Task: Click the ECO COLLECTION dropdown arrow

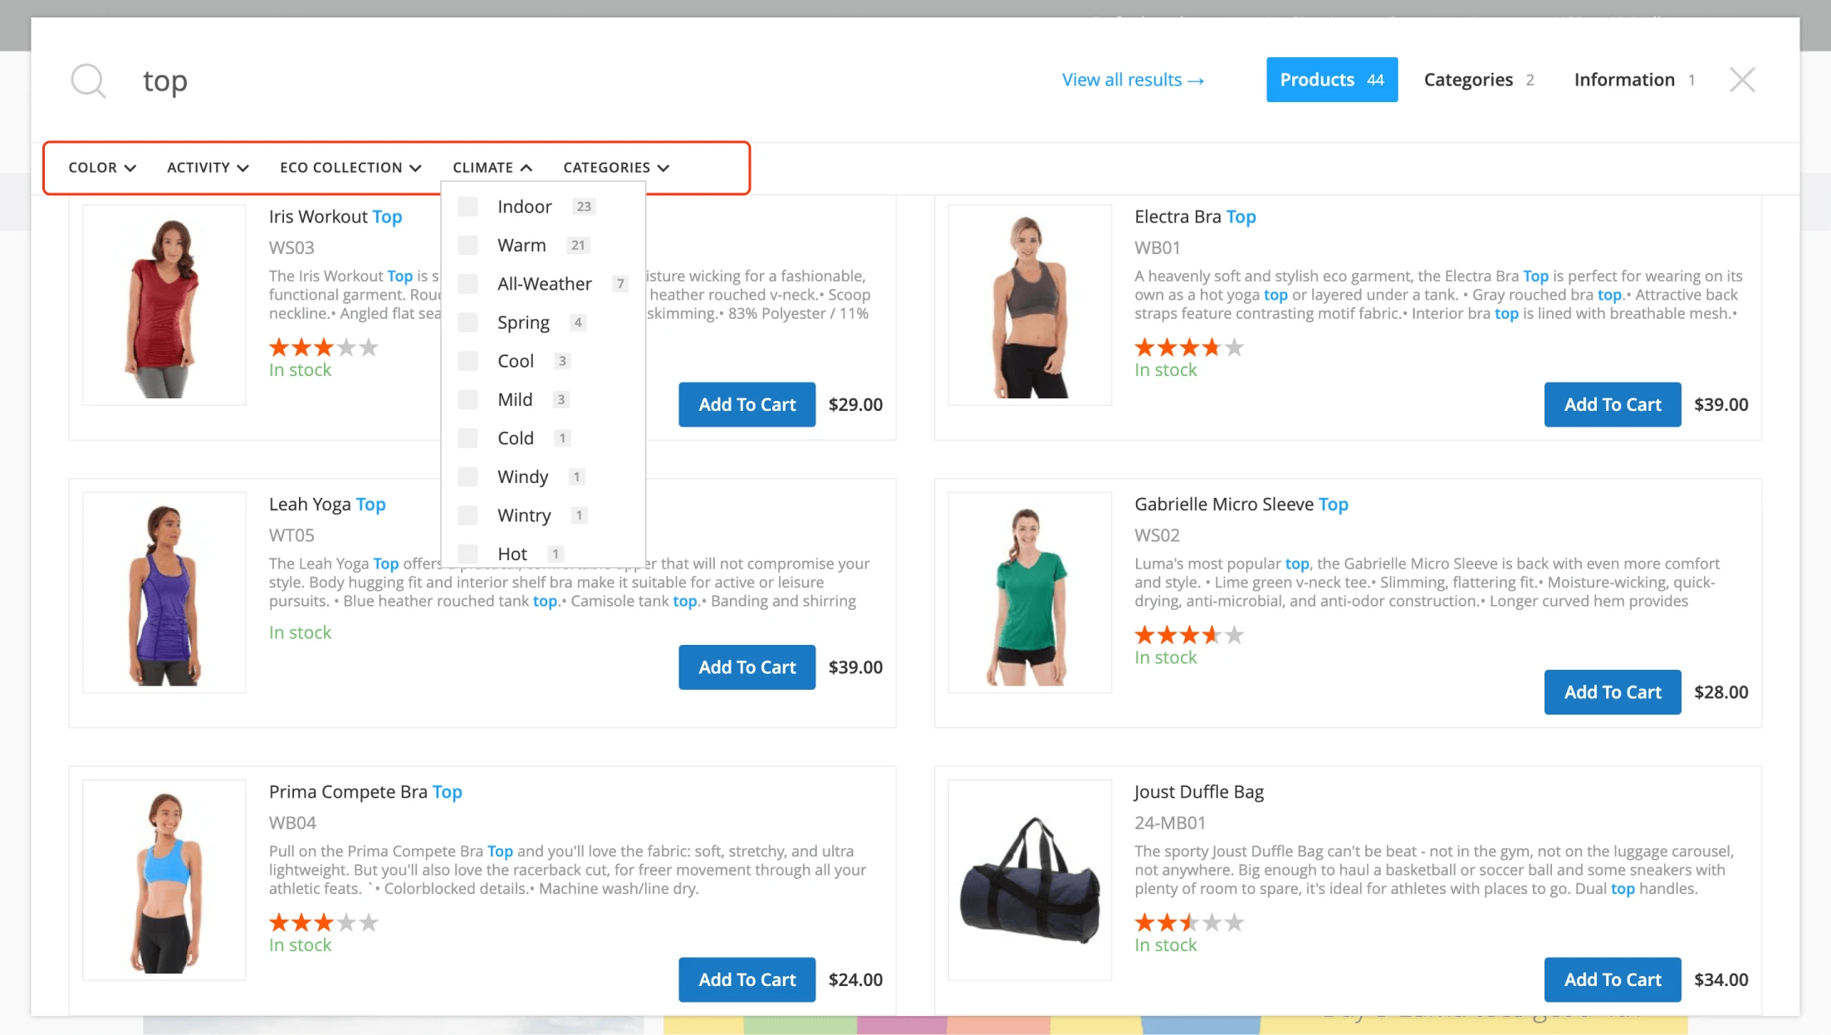Action: [x=416, y=168]
